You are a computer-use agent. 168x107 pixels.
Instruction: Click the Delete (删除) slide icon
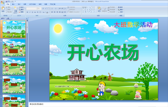click(20, 12)
